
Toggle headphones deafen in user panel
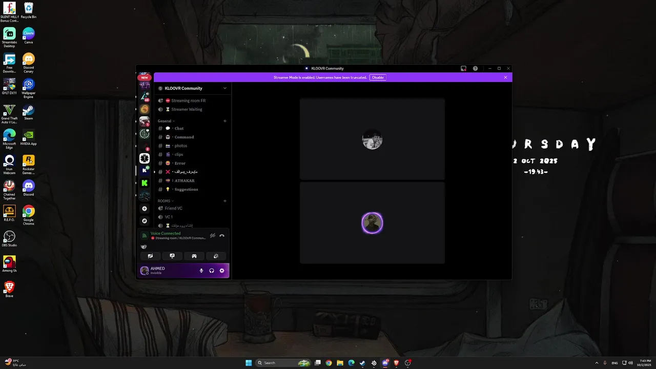point(212,271)
